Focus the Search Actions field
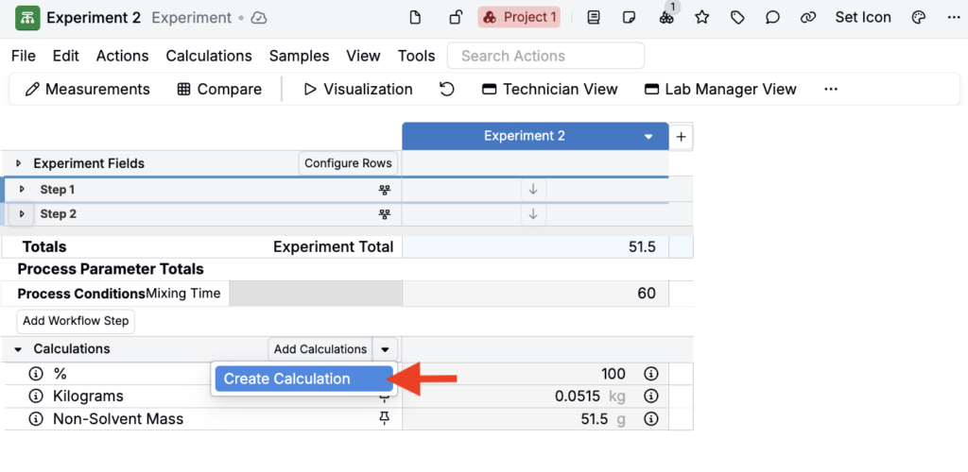 tap(545, 56)
